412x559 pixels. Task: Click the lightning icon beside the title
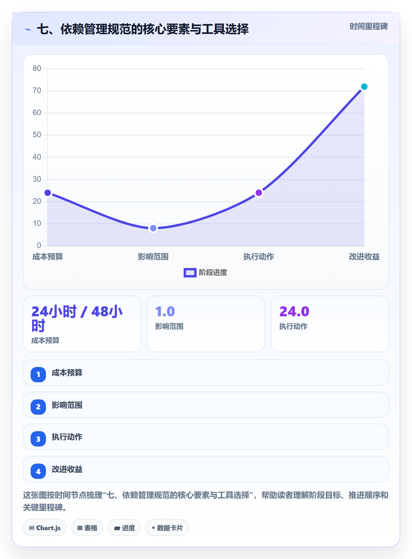(x=28, y=29)
